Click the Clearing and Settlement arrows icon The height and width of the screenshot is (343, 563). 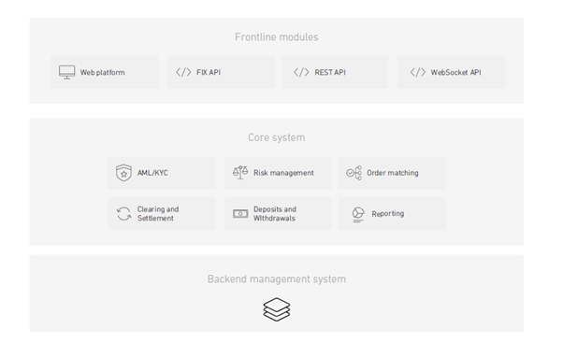click(123, 214)
